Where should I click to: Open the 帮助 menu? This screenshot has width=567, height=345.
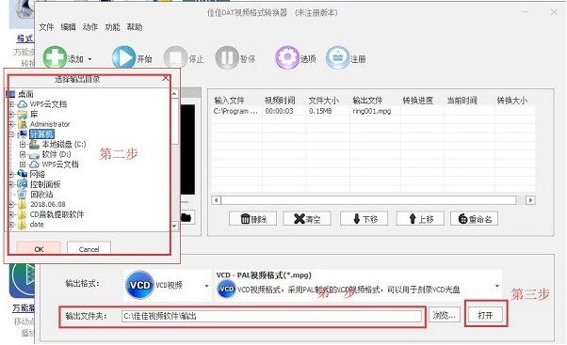pos(135,27)
